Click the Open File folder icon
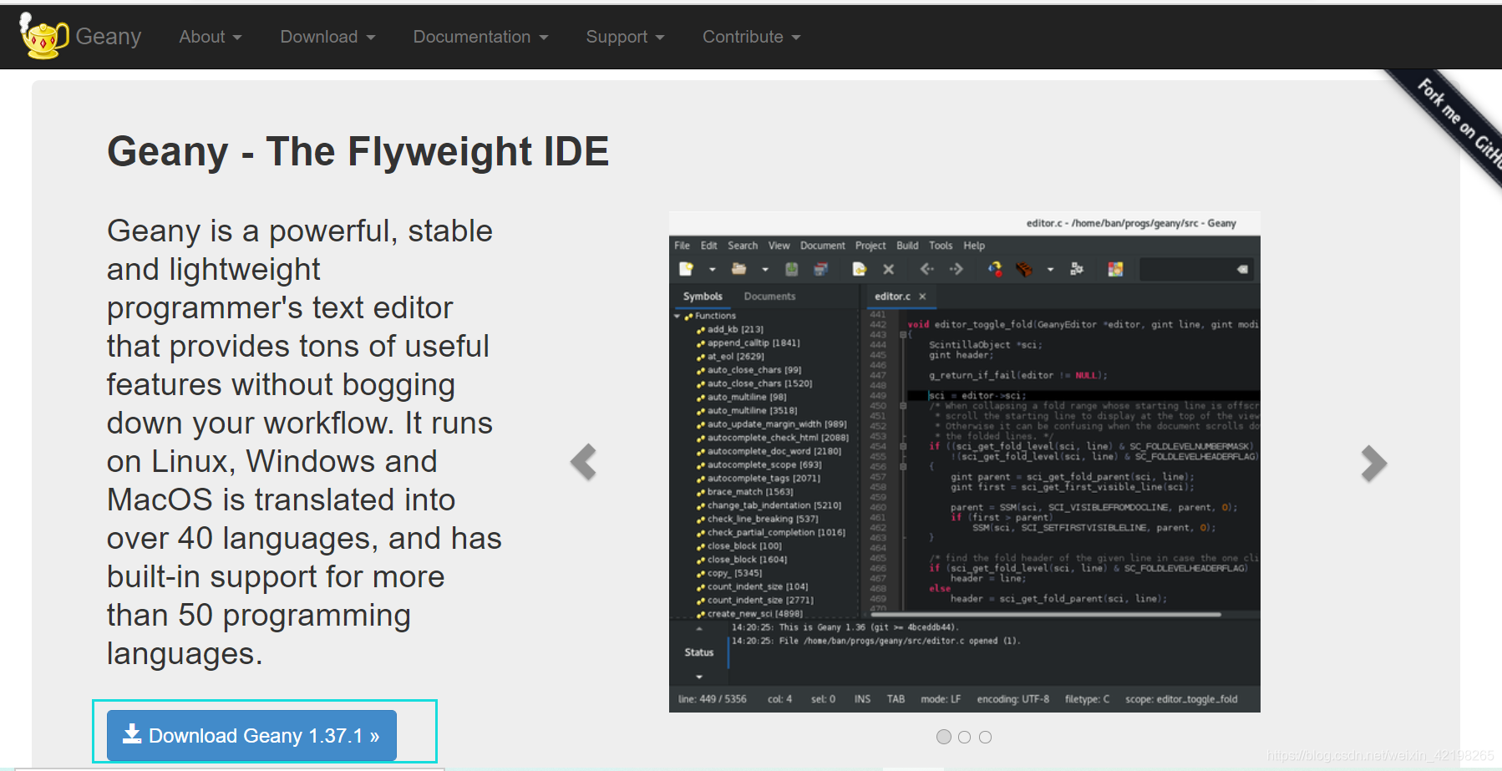Screen dimensions: 1502x771 point(739,269)
